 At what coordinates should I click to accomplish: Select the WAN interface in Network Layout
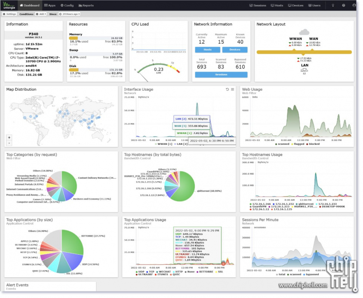[313, 39]
